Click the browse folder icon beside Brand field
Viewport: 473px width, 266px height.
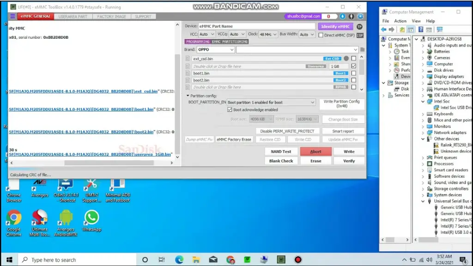(362, 49)
